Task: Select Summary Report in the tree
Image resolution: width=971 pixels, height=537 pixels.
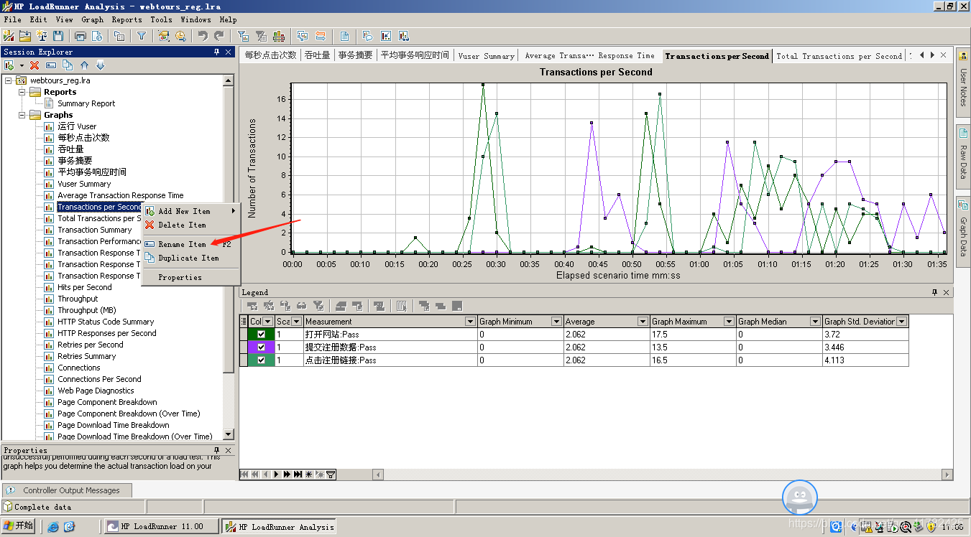Action: tap(86, 103)
